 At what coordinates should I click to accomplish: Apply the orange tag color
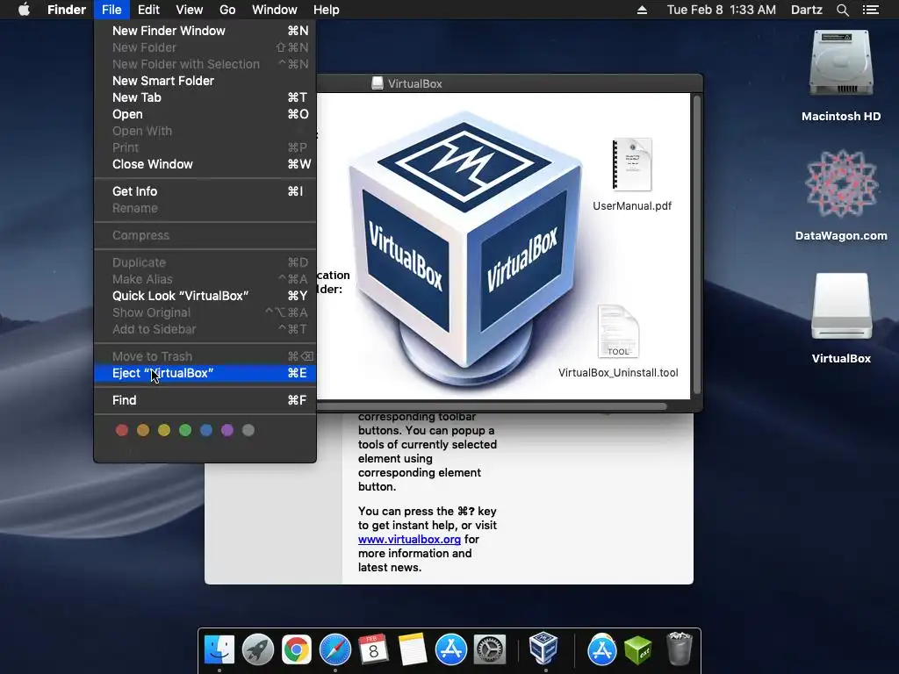click(143, 430)
